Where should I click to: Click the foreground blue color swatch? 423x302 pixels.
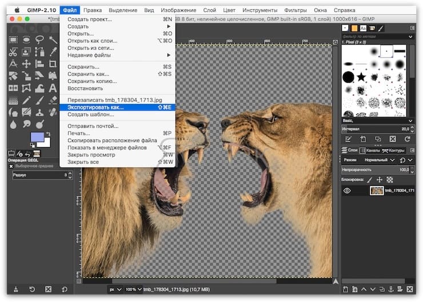tap(37, 137)
